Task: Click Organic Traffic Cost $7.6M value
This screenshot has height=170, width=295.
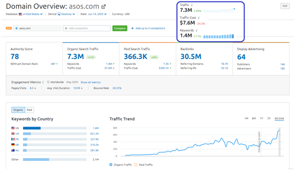Action: click(109, 68)
